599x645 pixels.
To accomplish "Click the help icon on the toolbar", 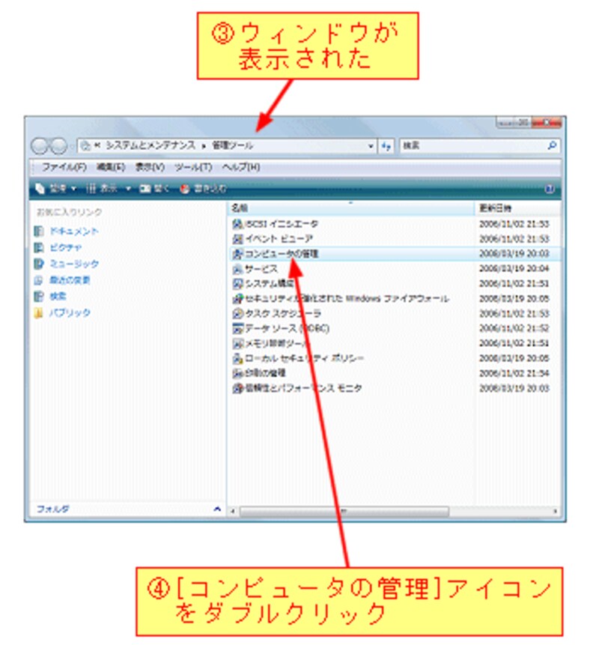I will point(550,189).
